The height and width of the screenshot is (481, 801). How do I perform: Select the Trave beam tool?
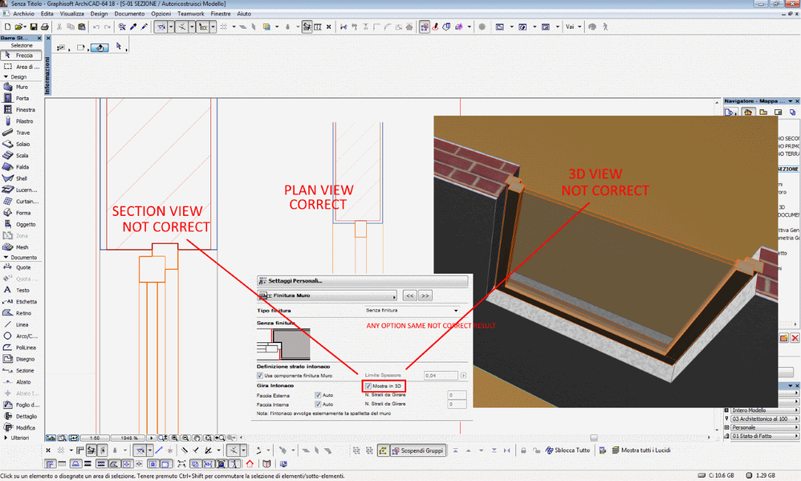click(22, 132)
